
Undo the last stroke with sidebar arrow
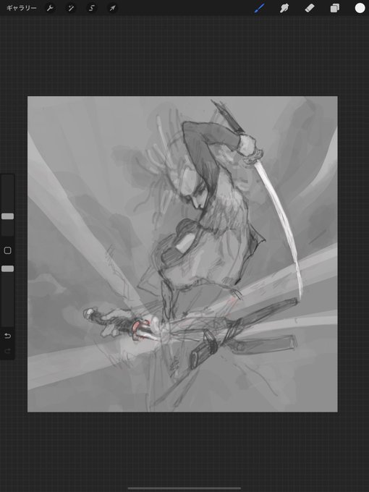(x=7, y=336)
